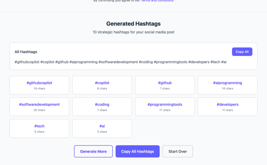Pick the #aiprogramming hashtag card
This screenshot has width=267, height=165.
coord(227,85)
